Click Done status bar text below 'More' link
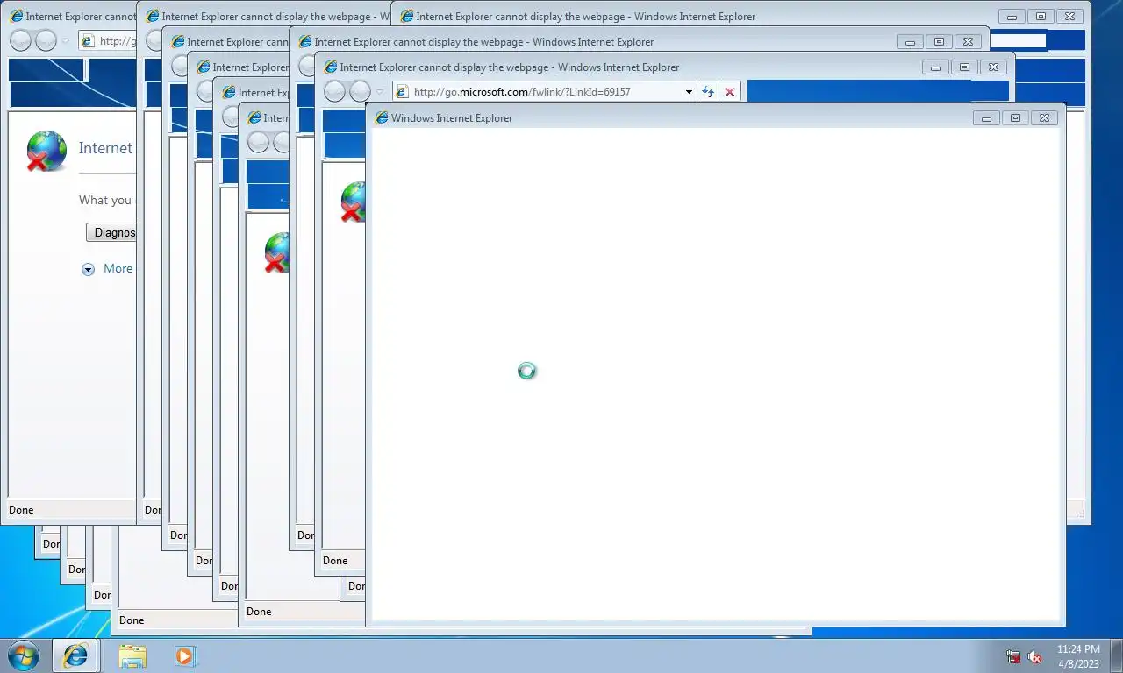This screenshot has height=673, width=1123. point(21,510)
